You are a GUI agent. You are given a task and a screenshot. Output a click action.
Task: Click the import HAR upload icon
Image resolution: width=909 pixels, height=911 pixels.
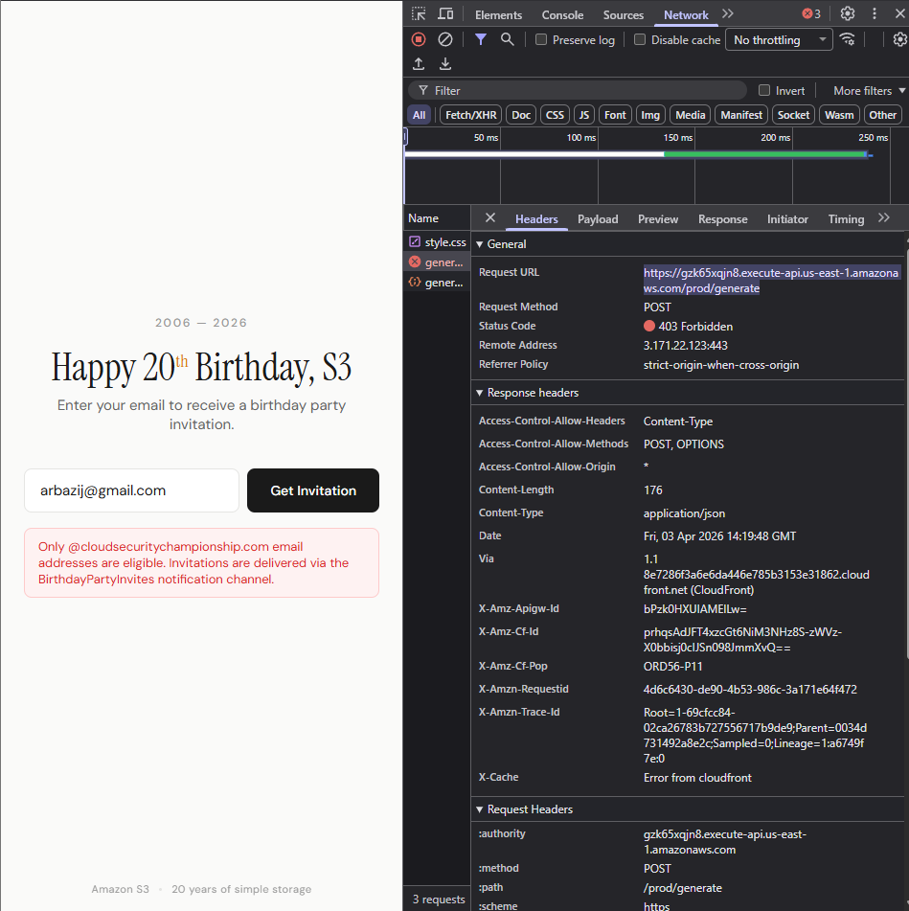[x=419, y=64]
